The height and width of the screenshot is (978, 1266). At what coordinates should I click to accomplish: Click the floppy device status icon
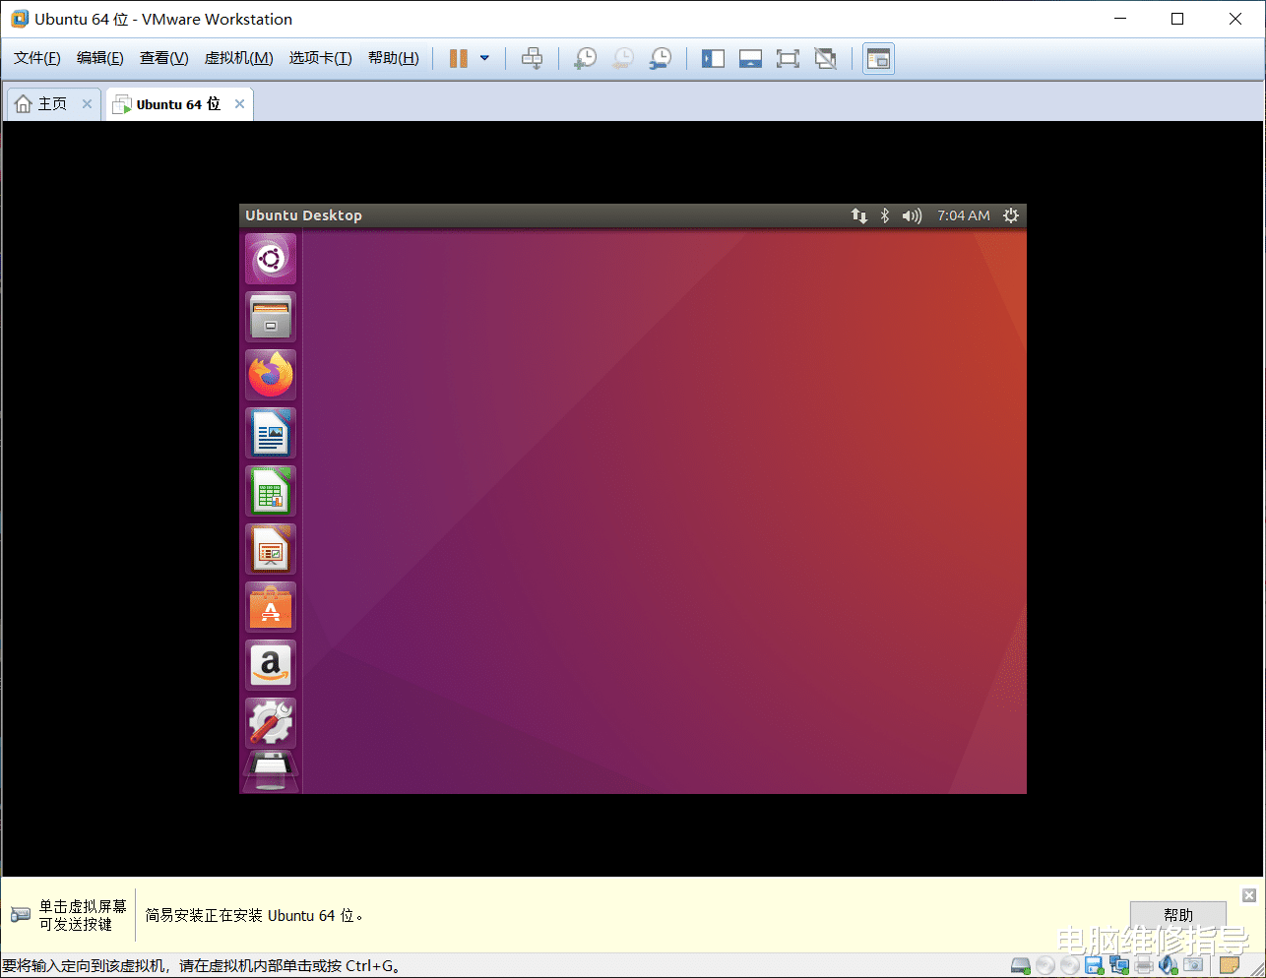[x=1095, y=966]
